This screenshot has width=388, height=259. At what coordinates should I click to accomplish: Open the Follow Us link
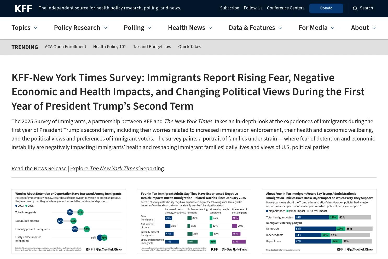coord(253,8)
